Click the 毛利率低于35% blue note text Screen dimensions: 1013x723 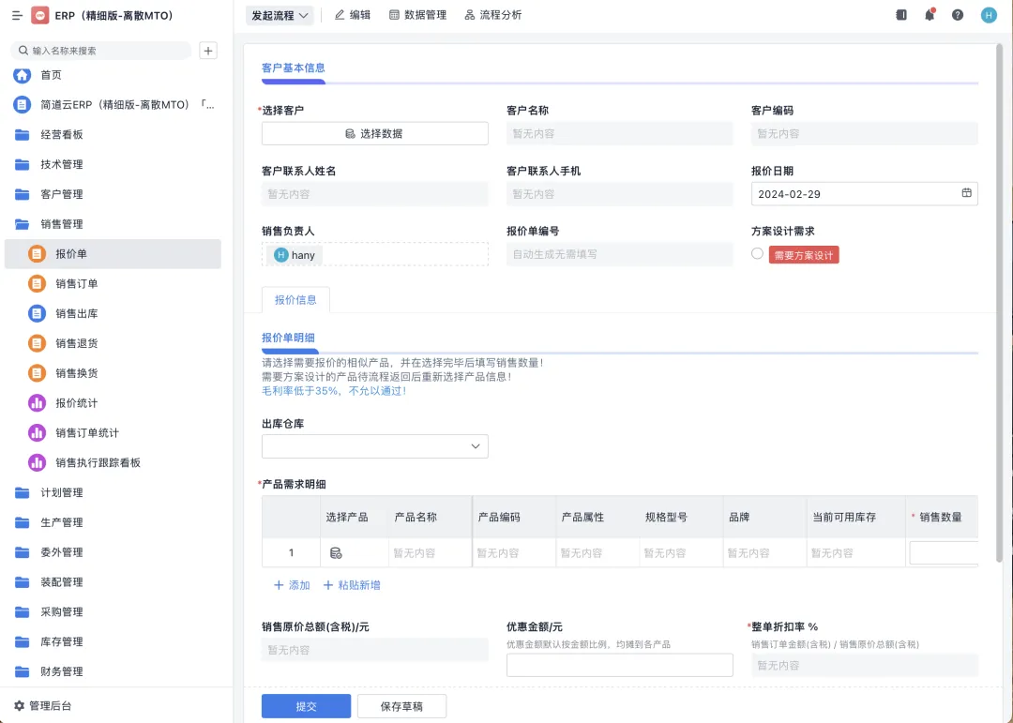coord(335,390)
